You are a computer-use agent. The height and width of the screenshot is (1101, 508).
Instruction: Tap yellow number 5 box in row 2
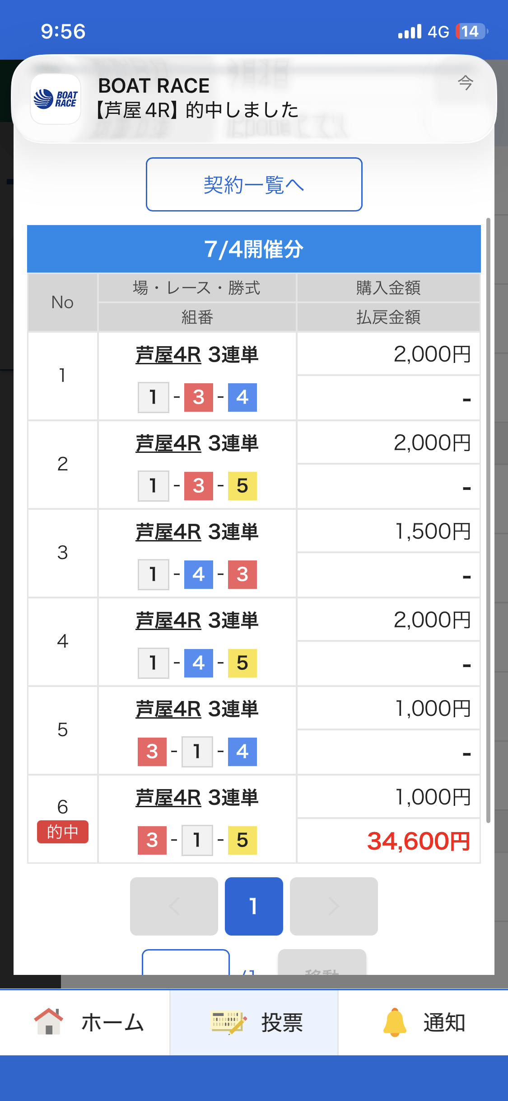pos(242,486)
